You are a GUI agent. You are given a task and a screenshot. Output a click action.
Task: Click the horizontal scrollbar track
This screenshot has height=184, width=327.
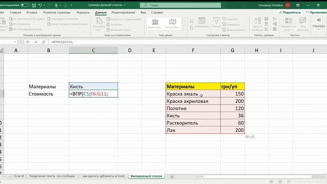pos(258,176)
